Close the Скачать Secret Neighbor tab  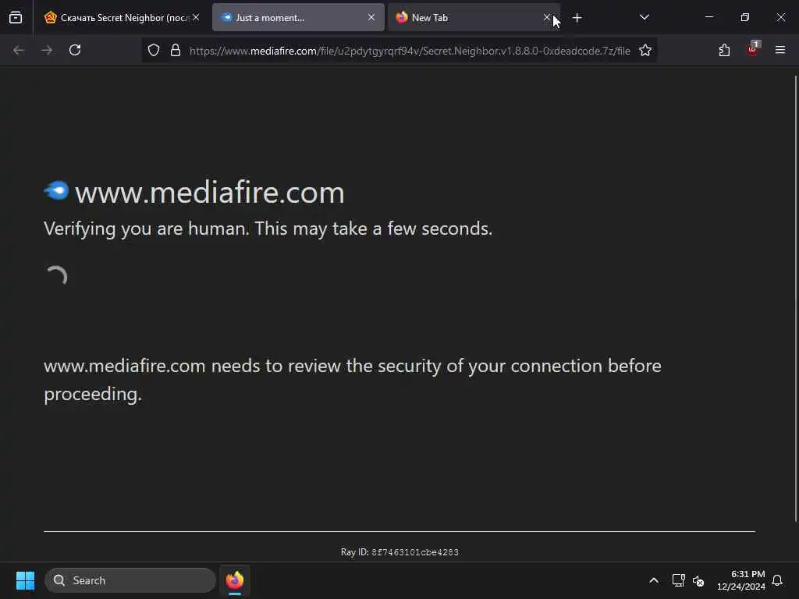tap(196, 17)
